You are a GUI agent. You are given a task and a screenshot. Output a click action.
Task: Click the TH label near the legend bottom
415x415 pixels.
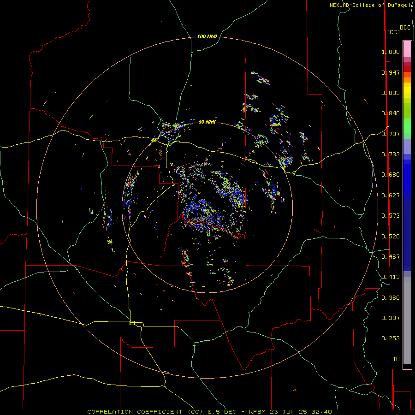396,359
